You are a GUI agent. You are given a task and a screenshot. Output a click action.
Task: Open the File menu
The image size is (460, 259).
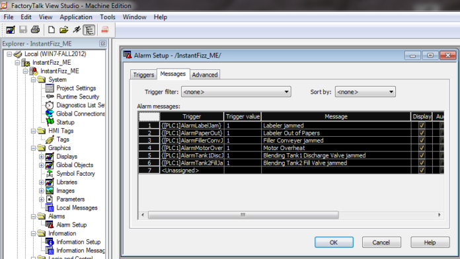click(x=9, y=17)
